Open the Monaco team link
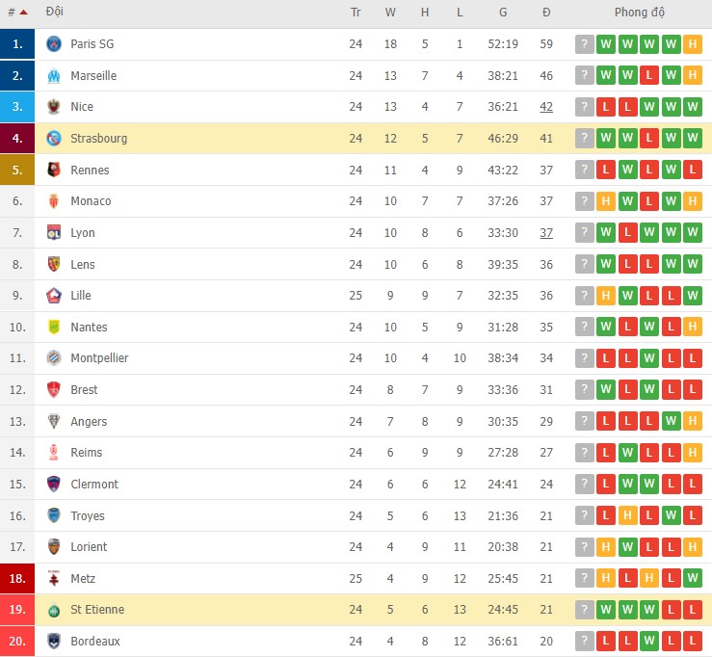 click(x=91, y=201)
